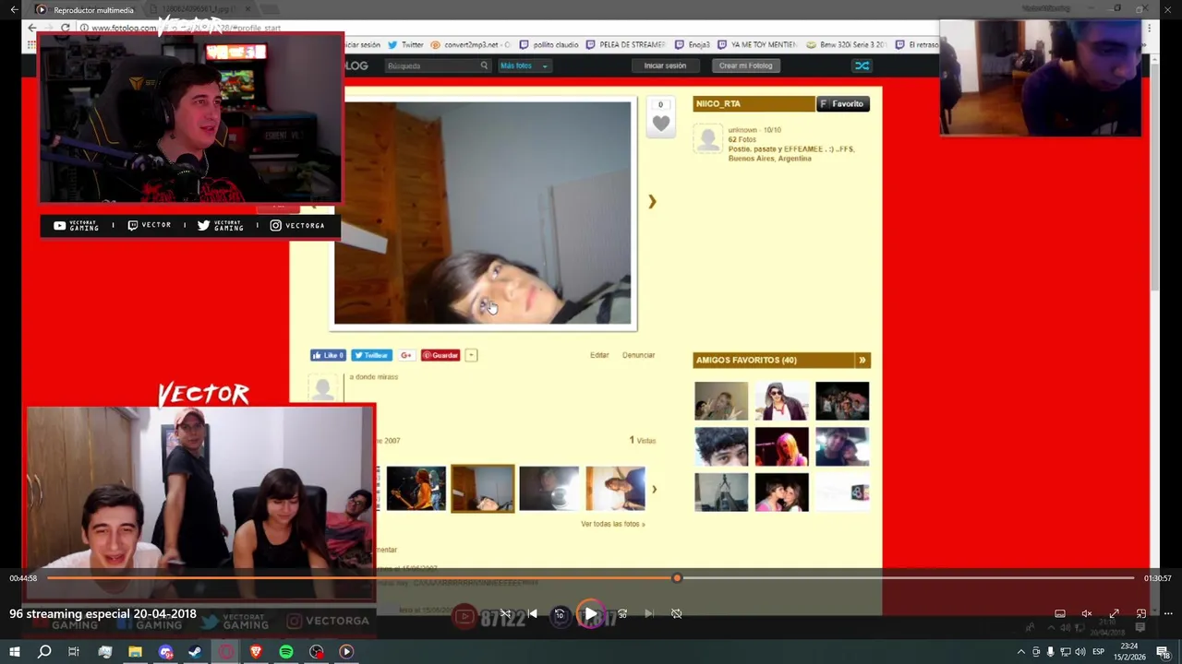Open the subtitles and captions options
The image size is (1182, 664).
point(1060,613)
